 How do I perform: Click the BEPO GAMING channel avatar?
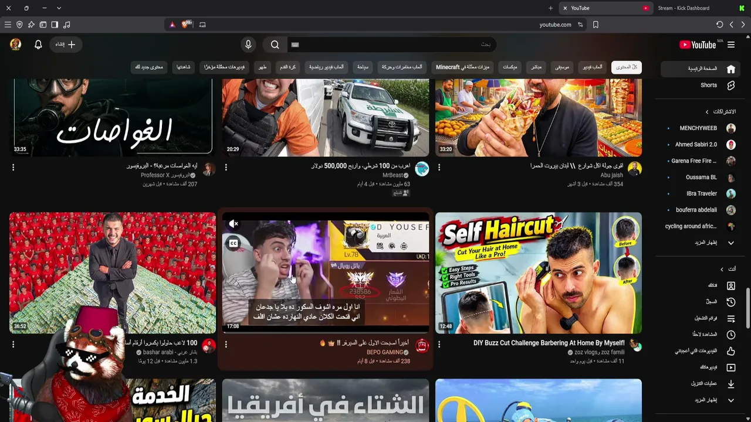point(422,346)
